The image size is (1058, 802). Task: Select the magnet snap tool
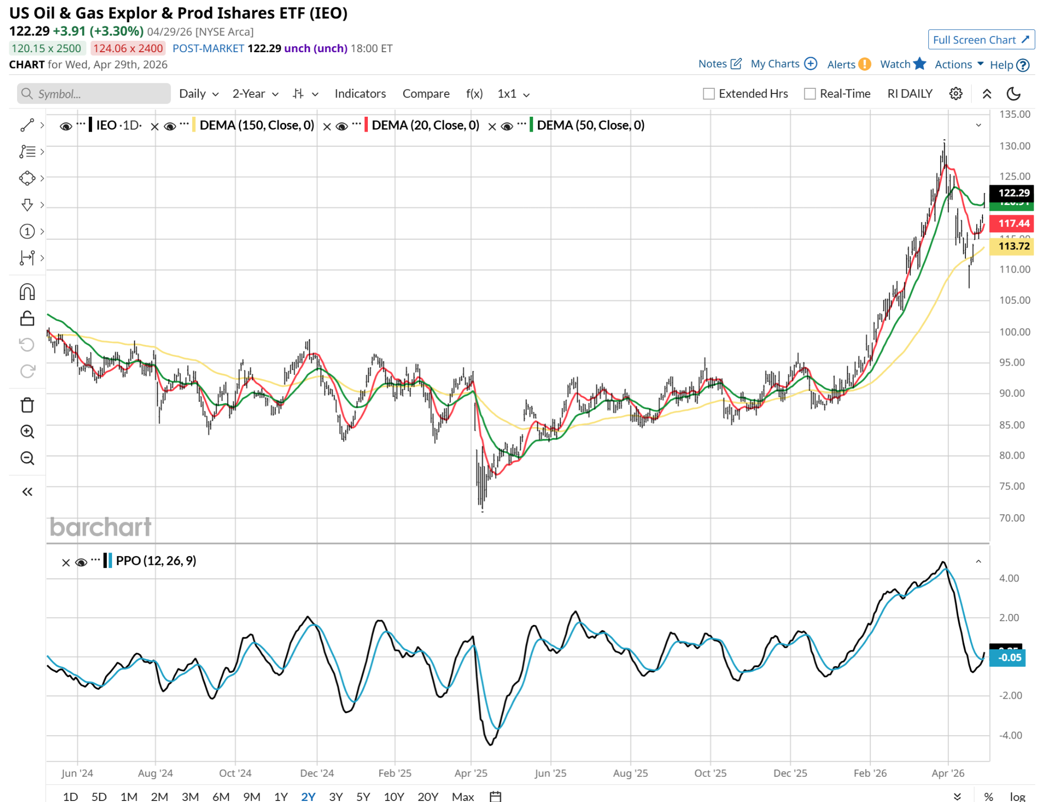pyautogui.click(x=27, y=292)
